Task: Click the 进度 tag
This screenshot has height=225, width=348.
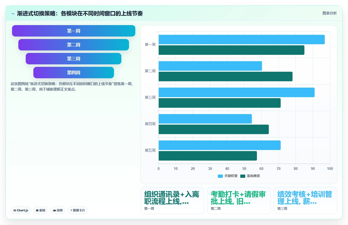Action: 58,210
